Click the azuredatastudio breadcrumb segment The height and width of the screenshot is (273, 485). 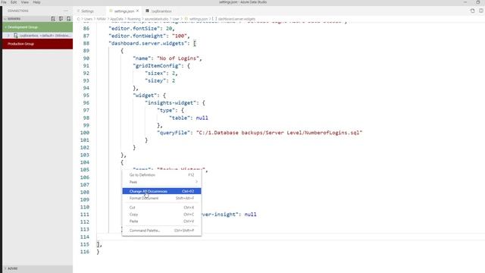pyautogui.click(x=157, y=19)
